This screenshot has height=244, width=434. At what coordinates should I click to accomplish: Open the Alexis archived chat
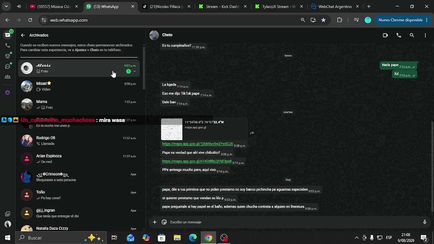[79, 68]
